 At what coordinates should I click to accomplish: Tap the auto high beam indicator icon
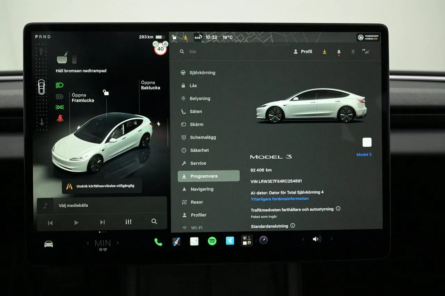(60, 97)
